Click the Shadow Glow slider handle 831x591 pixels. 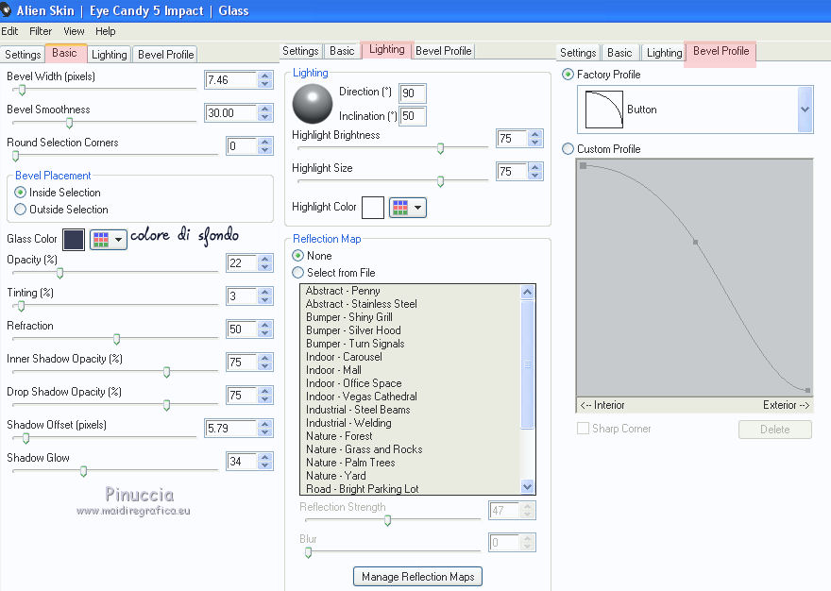83,471
